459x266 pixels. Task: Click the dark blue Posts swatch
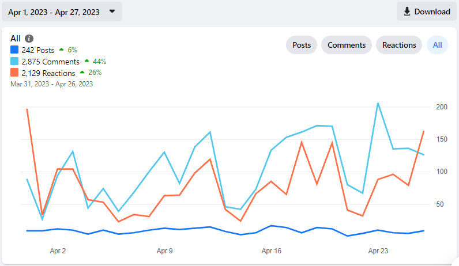click(x=14, y=50)
